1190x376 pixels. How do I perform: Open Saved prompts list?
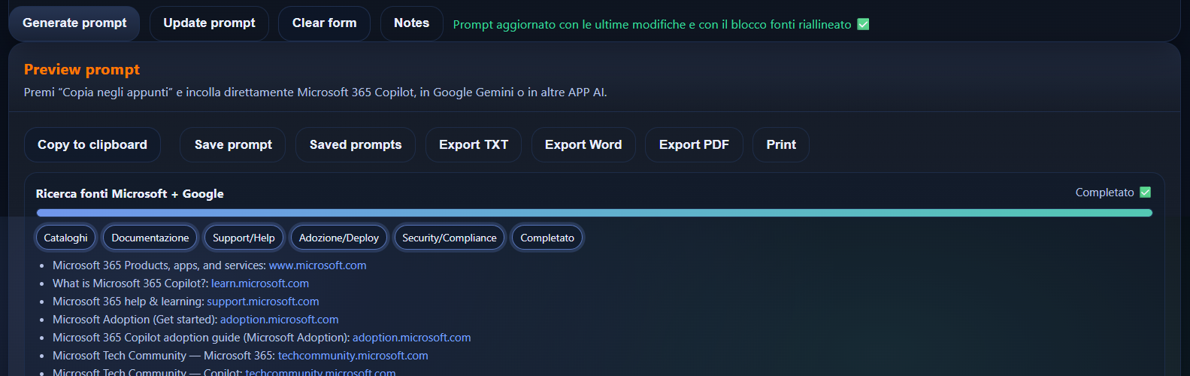(356, 144)
